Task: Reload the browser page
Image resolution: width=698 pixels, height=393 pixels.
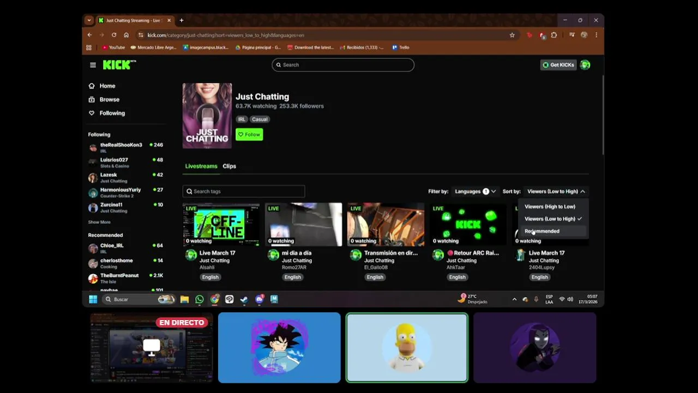Action: [x=114, y=35]
